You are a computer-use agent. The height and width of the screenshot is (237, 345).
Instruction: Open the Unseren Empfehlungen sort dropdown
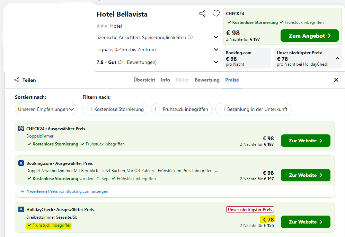(46, 109)
